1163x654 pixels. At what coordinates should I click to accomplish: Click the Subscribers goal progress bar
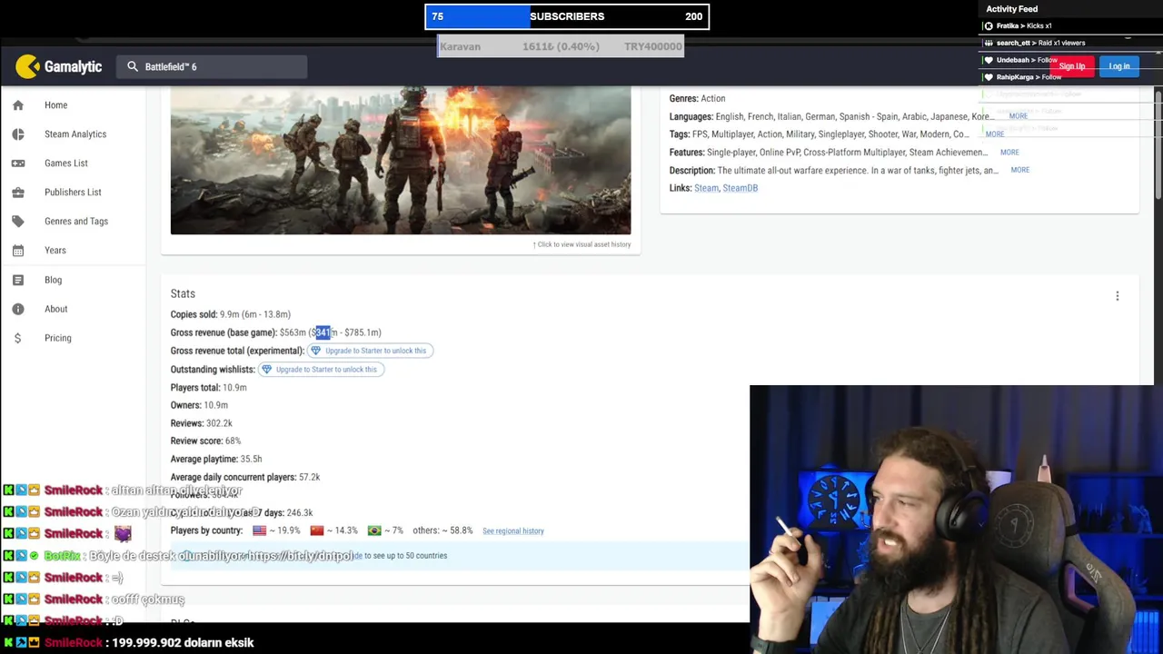(x=567, y=16)
